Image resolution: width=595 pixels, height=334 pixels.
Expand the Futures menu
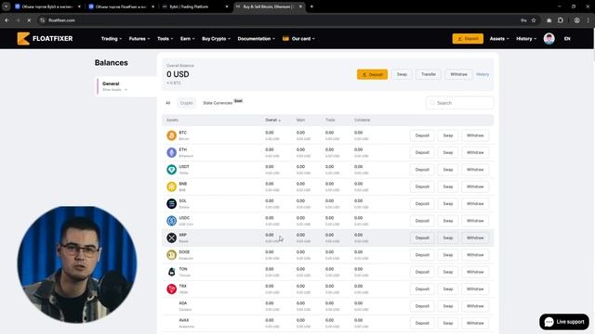tap(139, 39)
